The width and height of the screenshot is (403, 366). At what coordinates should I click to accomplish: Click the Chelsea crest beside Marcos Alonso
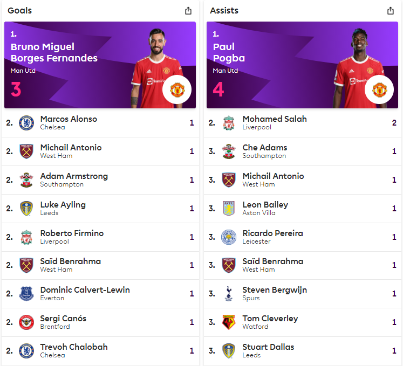tap(26, 123)
